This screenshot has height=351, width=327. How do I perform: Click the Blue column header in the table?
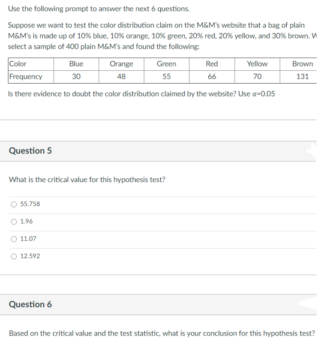tap(76, 64)
